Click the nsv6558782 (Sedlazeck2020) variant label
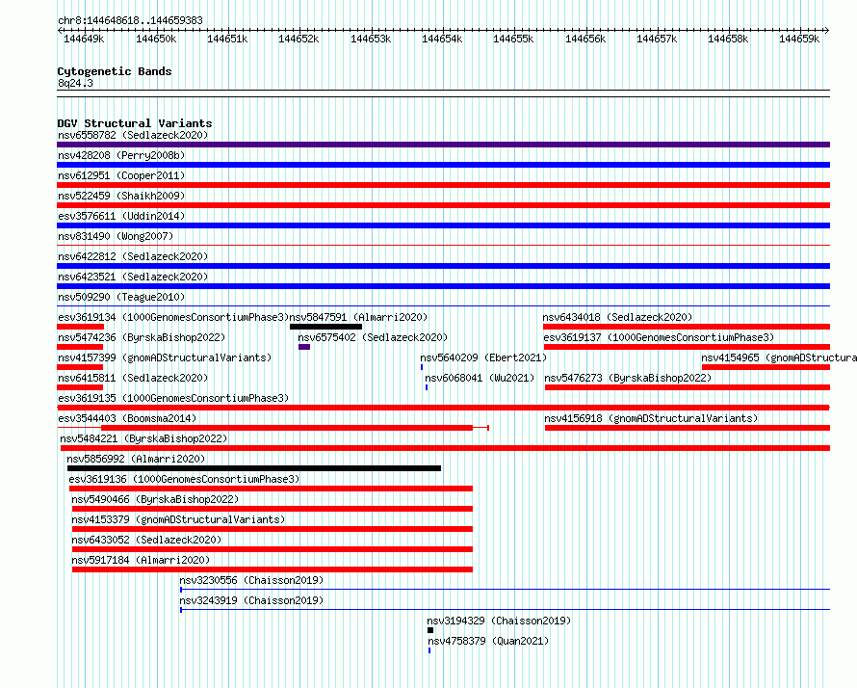 tap(133, 135)
